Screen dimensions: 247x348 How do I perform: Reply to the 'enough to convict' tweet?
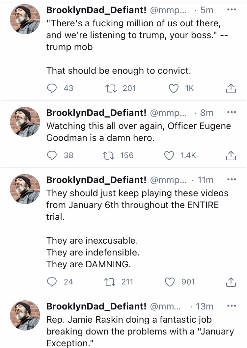coord(52,88)
